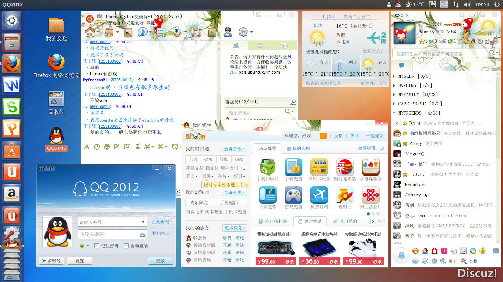Click the 更多城市天气 link in weather widget

point(374,83)
